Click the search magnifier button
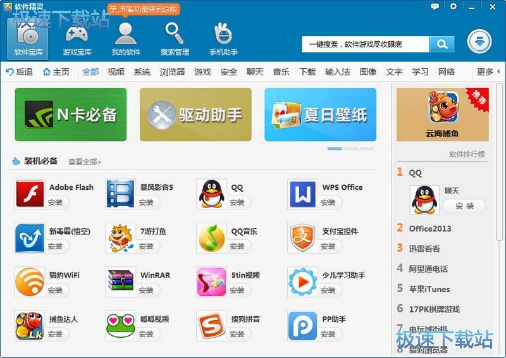Image resolution: width=506 pixels, height=358 pixels. click(x=441, y=44)
